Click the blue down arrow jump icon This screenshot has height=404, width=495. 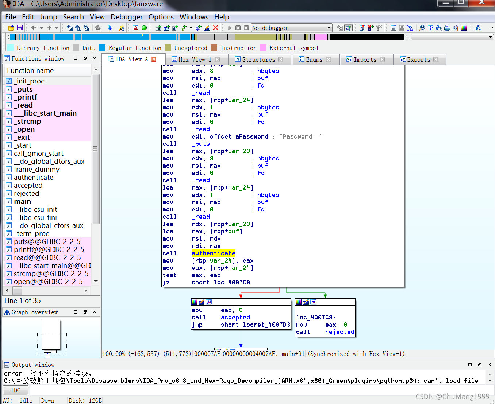[110, 28]
